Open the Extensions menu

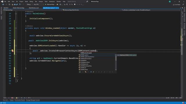pyautogui.click(x=52, y=1)
